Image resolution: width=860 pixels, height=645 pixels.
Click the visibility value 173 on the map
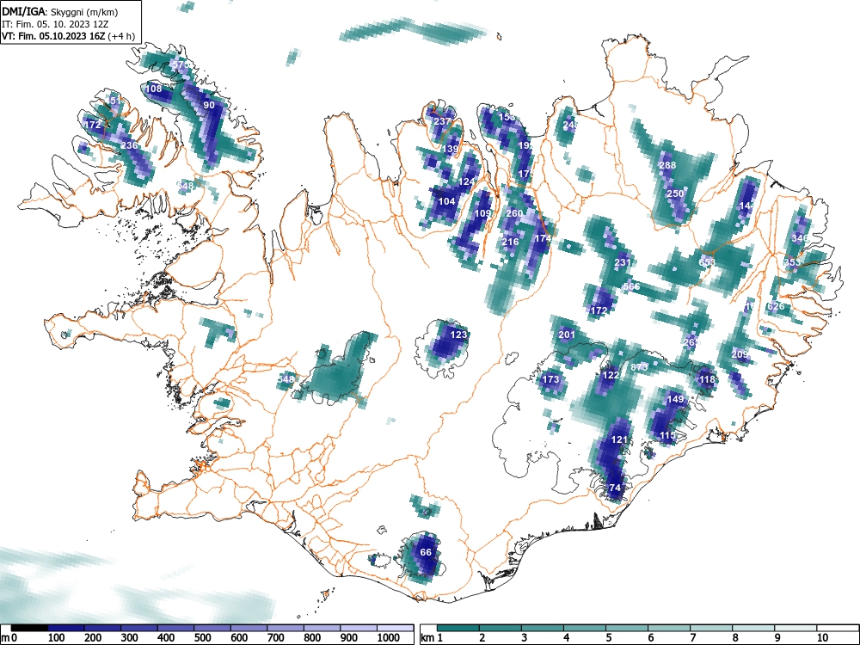pyautogui.click(x=550, y=379)
